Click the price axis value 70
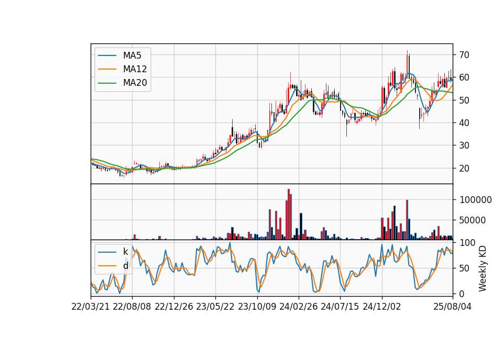503x361 pixels. coord(464,55)
